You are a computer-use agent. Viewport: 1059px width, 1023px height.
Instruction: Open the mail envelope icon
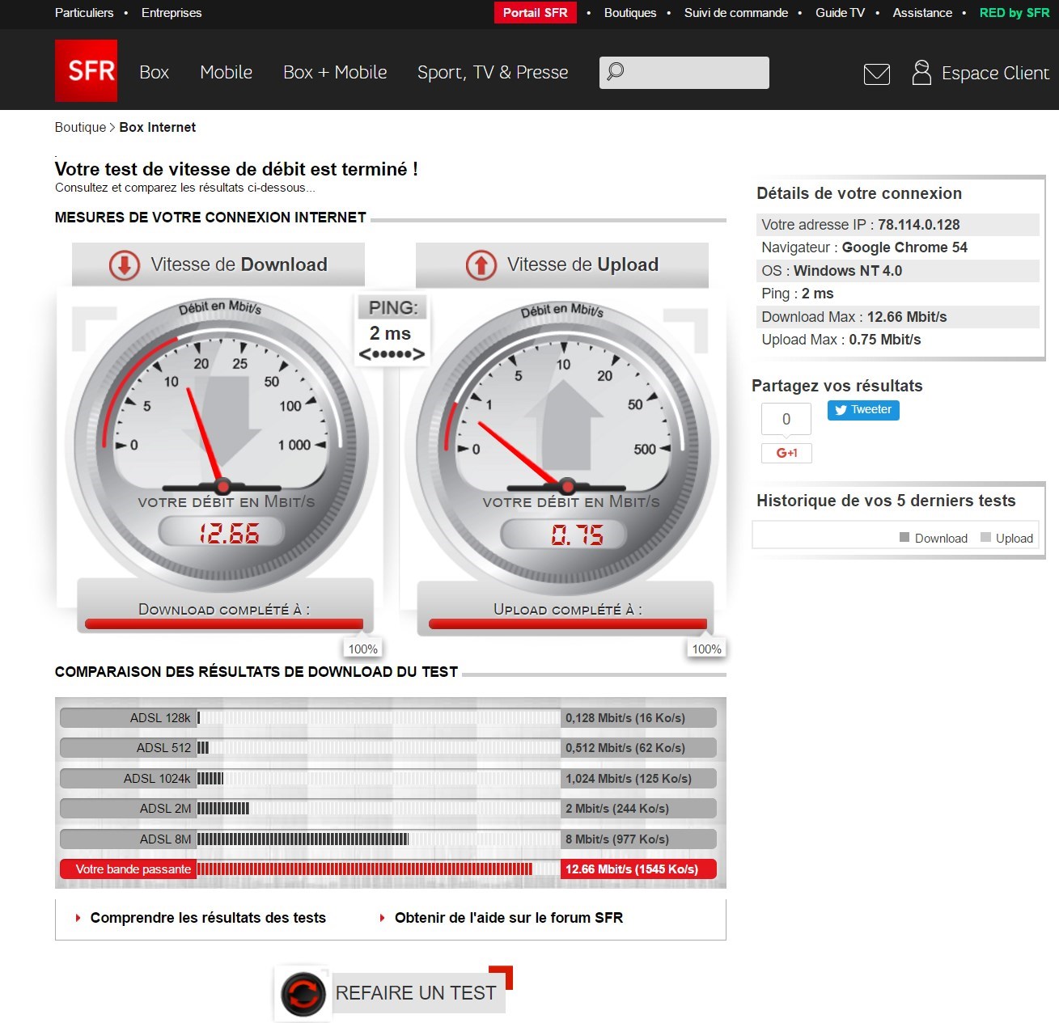click(x=877, y=74)
